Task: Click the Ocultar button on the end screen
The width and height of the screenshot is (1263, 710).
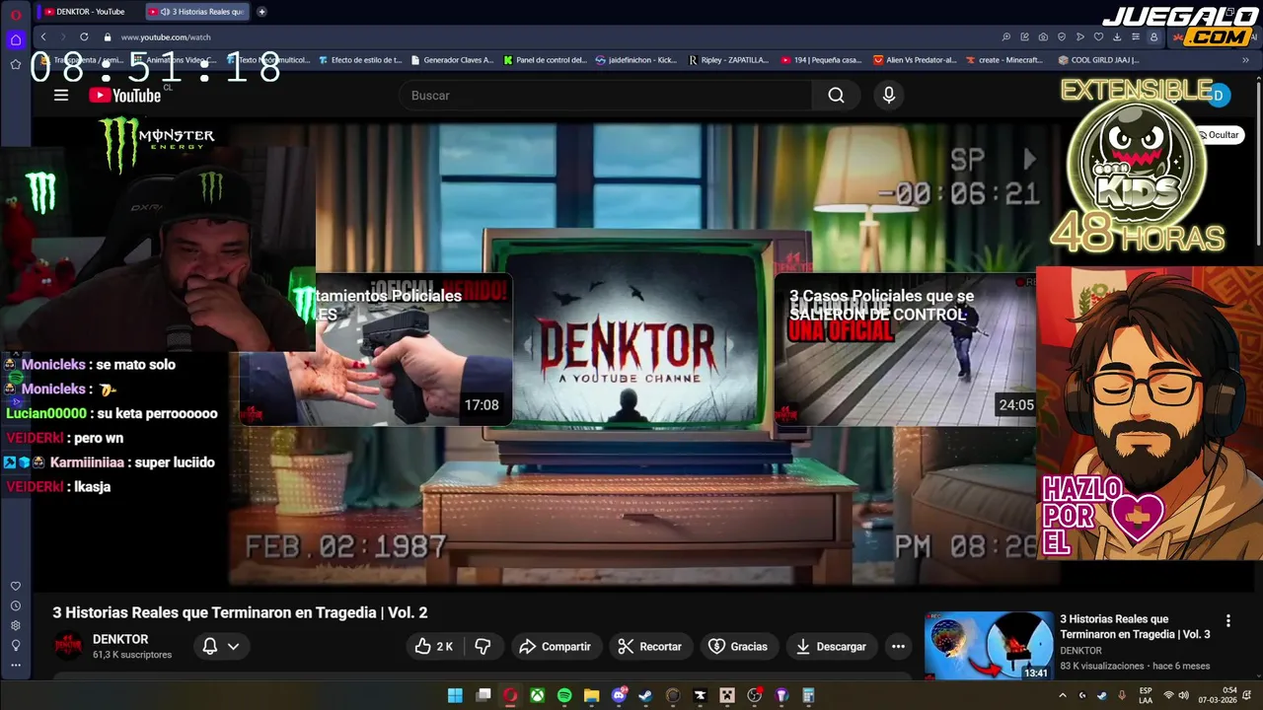Action: [1219, 135]
